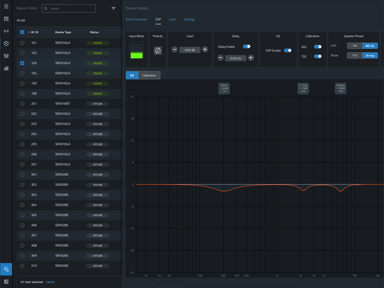This screenshot has height=288, width=384.
Task: Click the search magnifier icon
Action: click(x=45, y=8)
